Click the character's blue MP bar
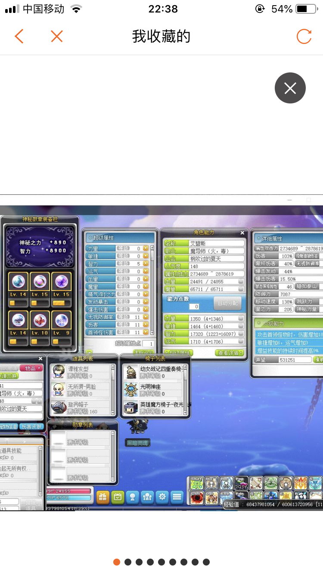This screenshot has height=575, width=323. pyautogui.click(x=69, y=498)
